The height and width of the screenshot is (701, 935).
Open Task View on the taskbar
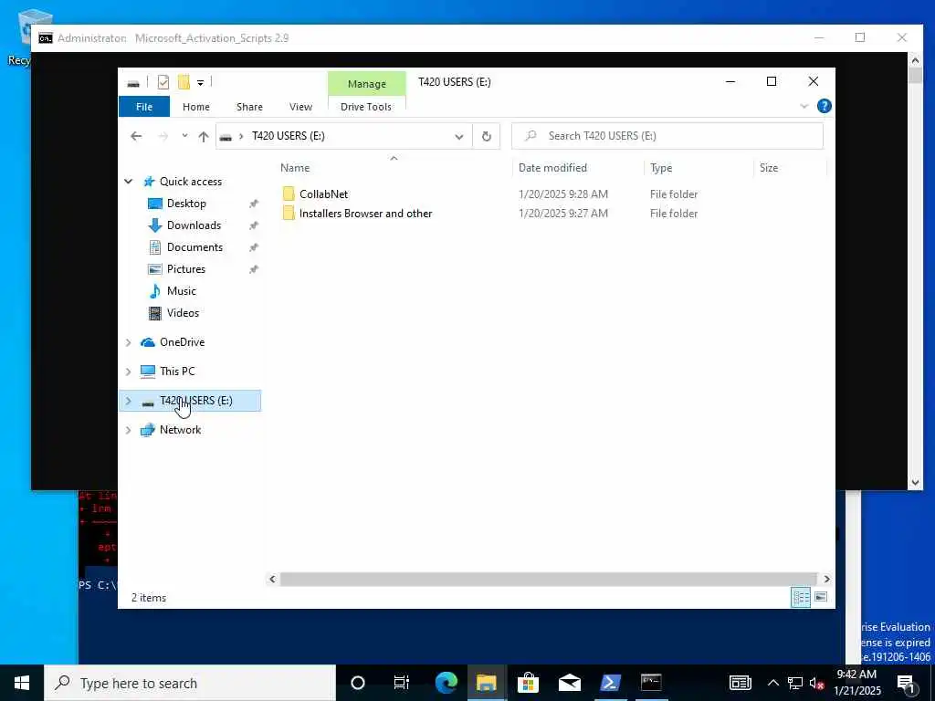(402, 683)
